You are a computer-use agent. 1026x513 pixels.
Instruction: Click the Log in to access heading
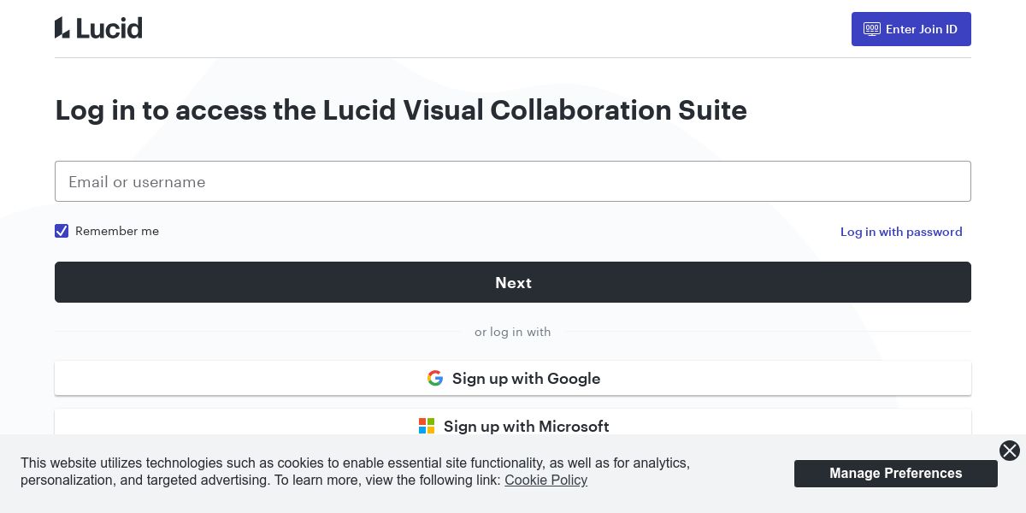pyautogui.click(x=401, y=110)
